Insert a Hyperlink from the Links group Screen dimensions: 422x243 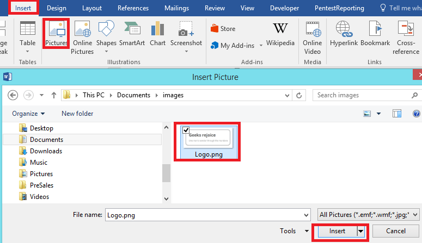[x=344, y=34]
